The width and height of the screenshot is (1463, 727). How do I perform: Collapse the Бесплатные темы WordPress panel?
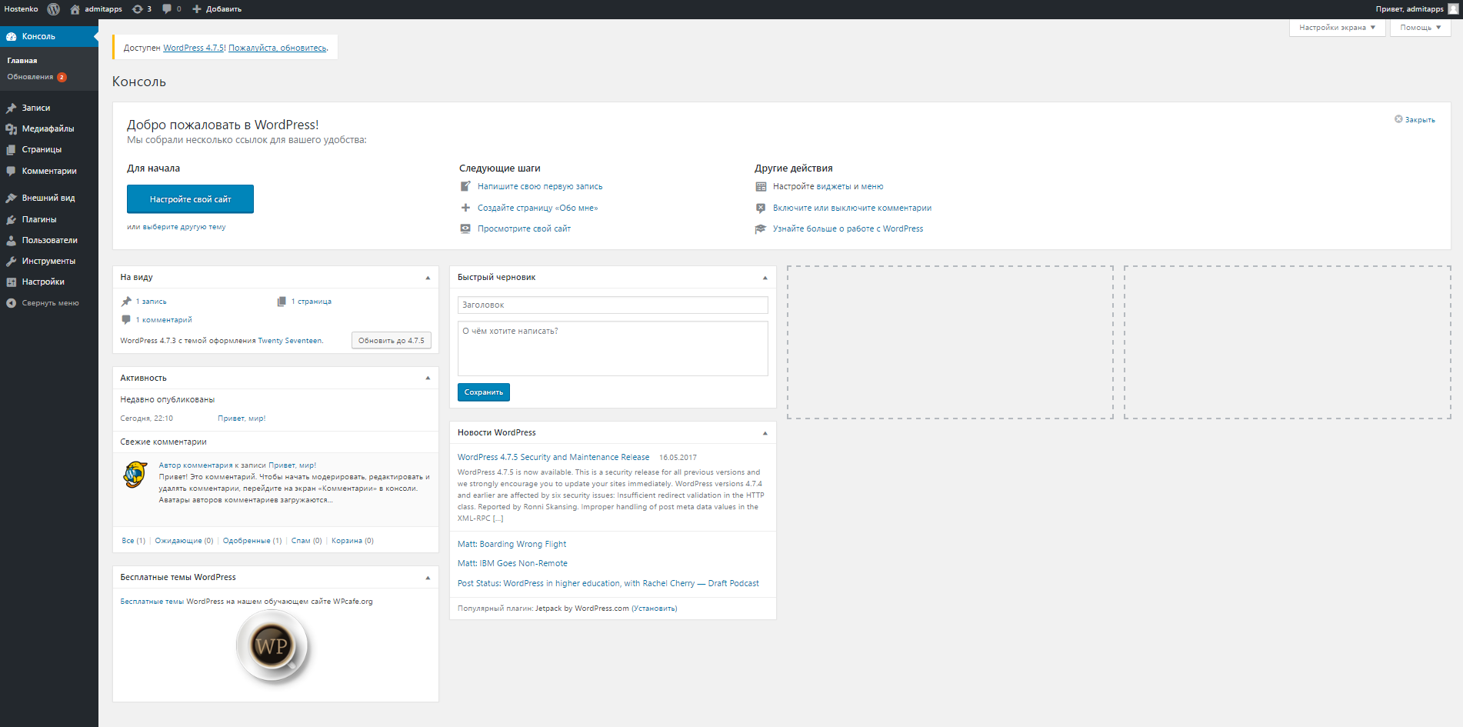(x=428, y=578)
